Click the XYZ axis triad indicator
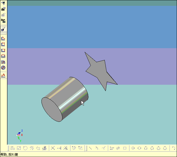This screenshot has width=177, height=157. (19, 136)
